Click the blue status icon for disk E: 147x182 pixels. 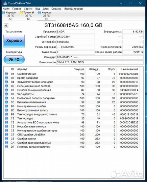pos(39,13)
